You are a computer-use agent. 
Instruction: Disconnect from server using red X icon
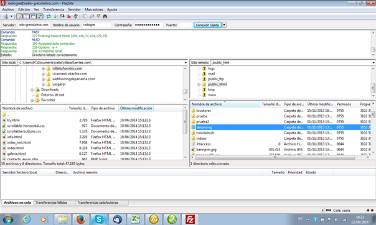[x=69, y=16]
